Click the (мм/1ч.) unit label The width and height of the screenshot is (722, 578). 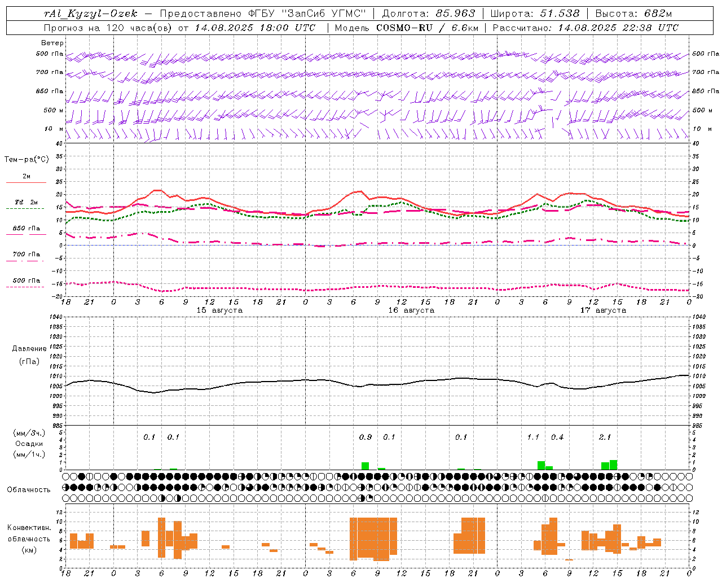click(x=29, y=454)
